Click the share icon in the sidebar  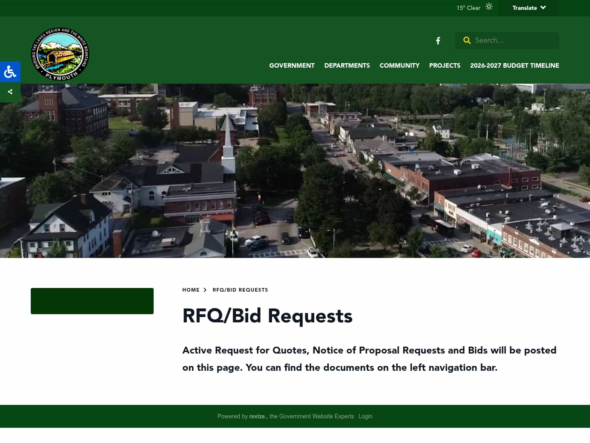(10, 92)
